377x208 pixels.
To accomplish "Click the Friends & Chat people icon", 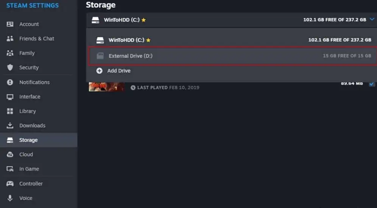I will pos(10,39).
